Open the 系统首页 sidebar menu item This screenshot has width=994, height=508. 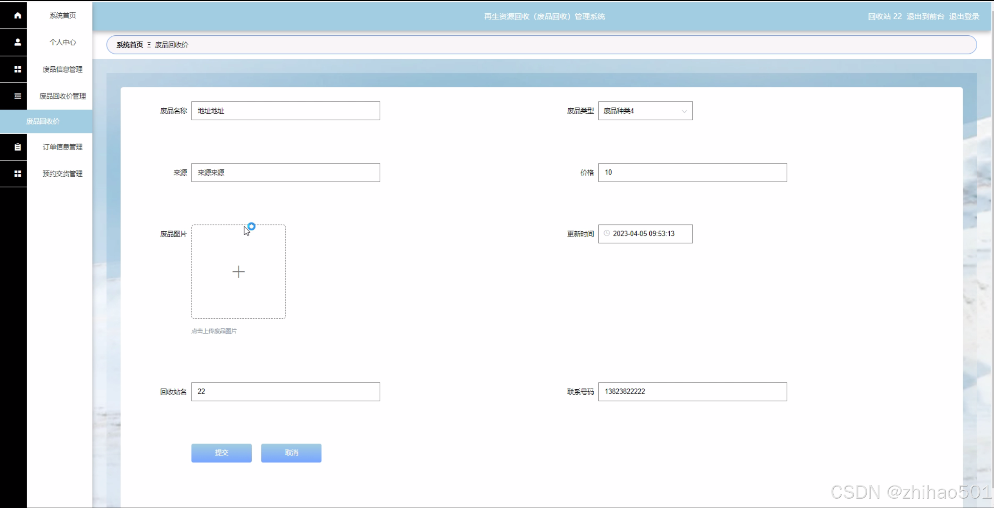point(62,15)
